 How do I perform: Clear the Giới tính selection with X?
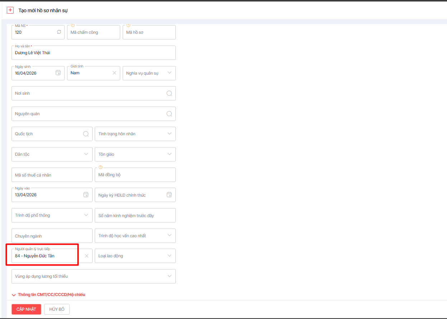(114, 73)
